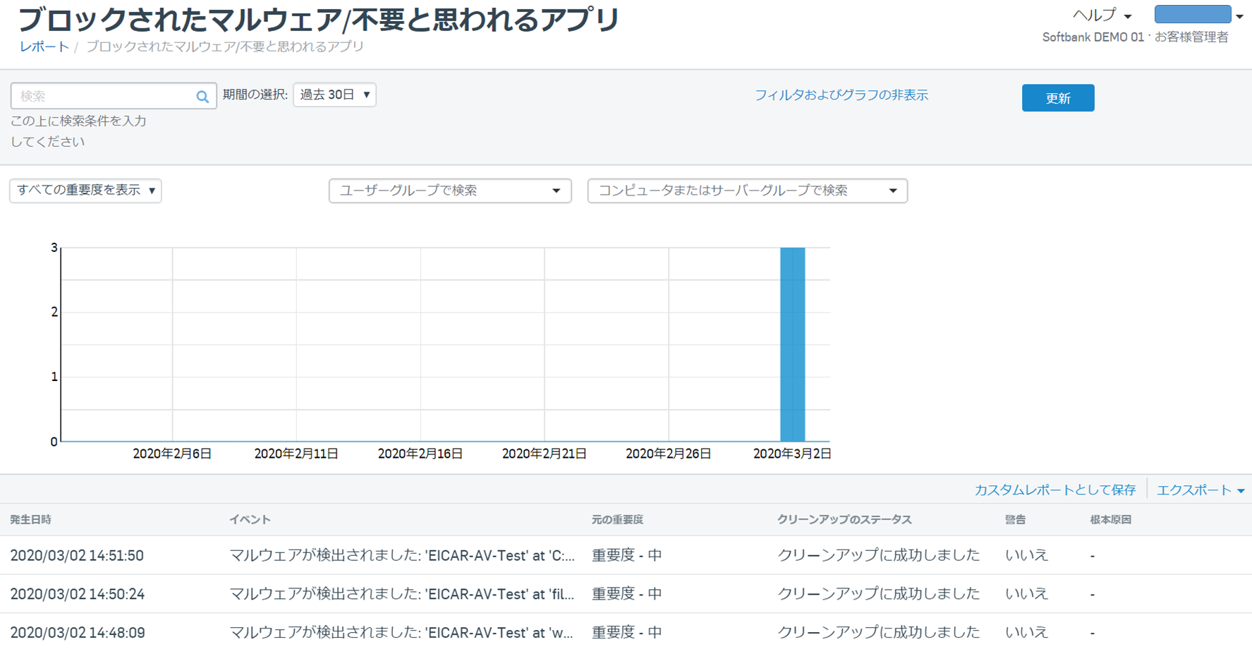
Task: Sort by 発生日時 column header
Action: [x=31, y=520]
